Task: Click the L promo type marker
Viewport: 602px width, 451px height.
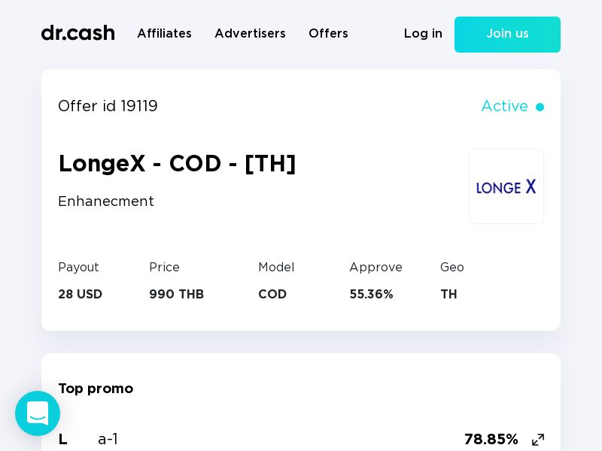Action: [63, 440]
